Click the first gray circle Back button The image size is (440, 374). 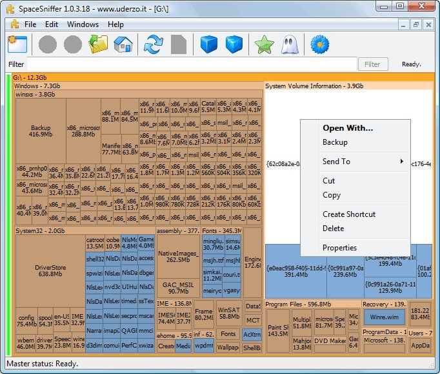point(48,44)
